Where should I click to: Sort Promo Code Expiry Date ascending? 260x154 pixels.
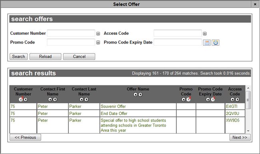tap(208, 99)
